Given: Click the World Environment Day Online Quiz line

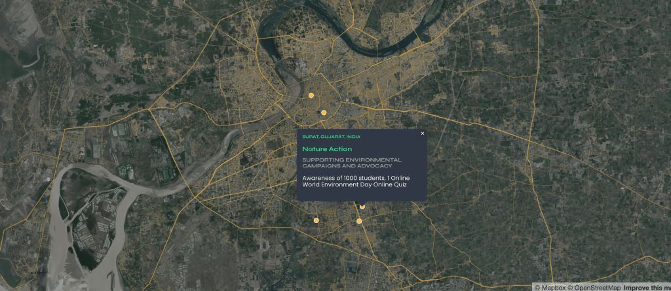Looking at the screenshot, I should tap(355, 185).
